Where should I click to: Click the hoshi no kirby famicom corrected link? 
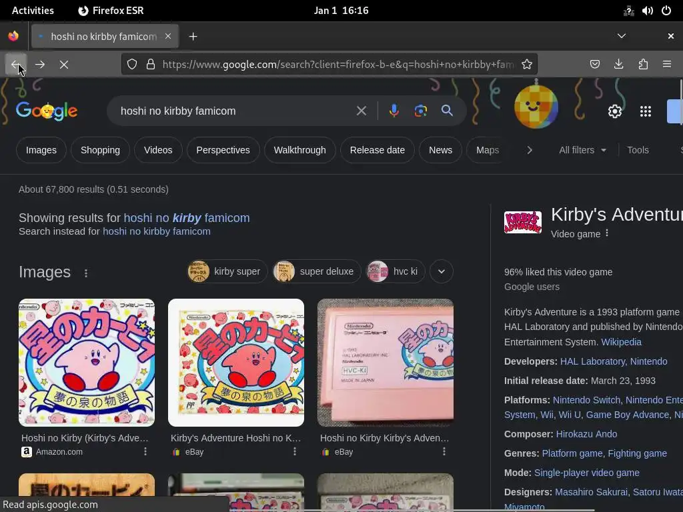(x=187, y=218)
